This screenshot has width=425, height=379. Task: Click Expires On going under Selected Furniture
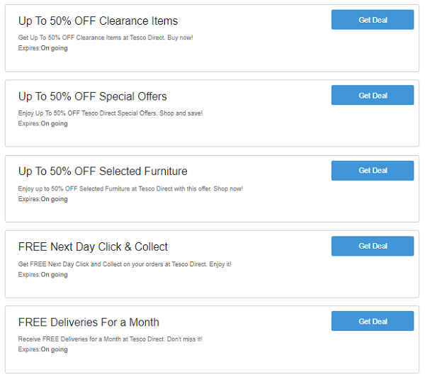(x=42, y=199)
